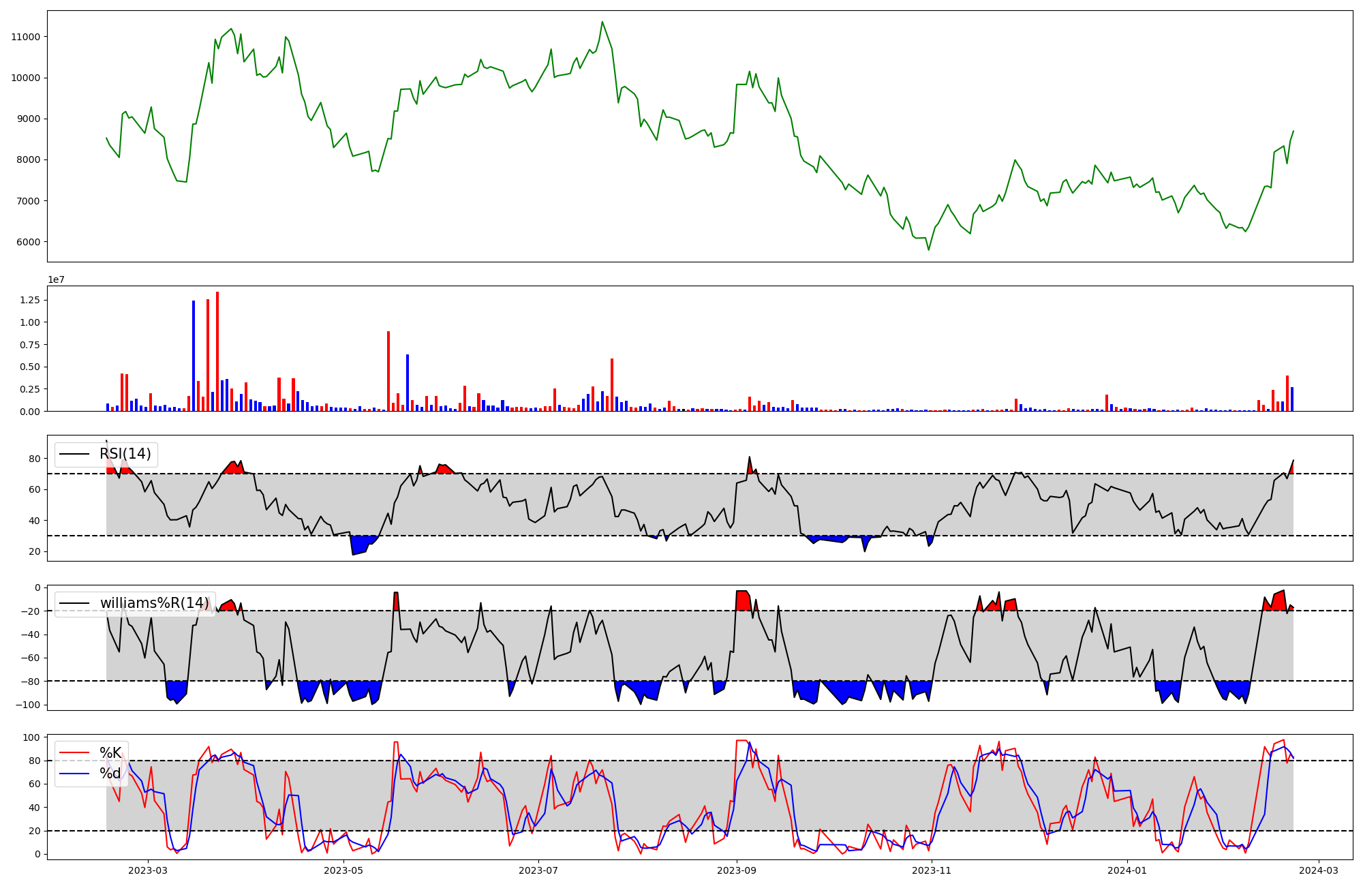The height and width of the screenshot is (886, 1363).
Task: Click the 80 label on the RSI axis
Action: click(34, 459)
